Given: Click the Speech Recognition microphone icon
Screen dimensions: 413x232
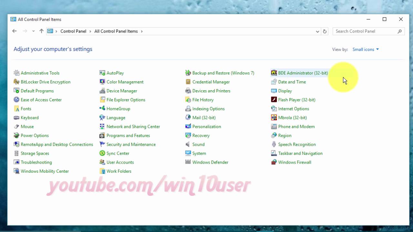Looking at the screenshot, I should (x=274, y=144).
